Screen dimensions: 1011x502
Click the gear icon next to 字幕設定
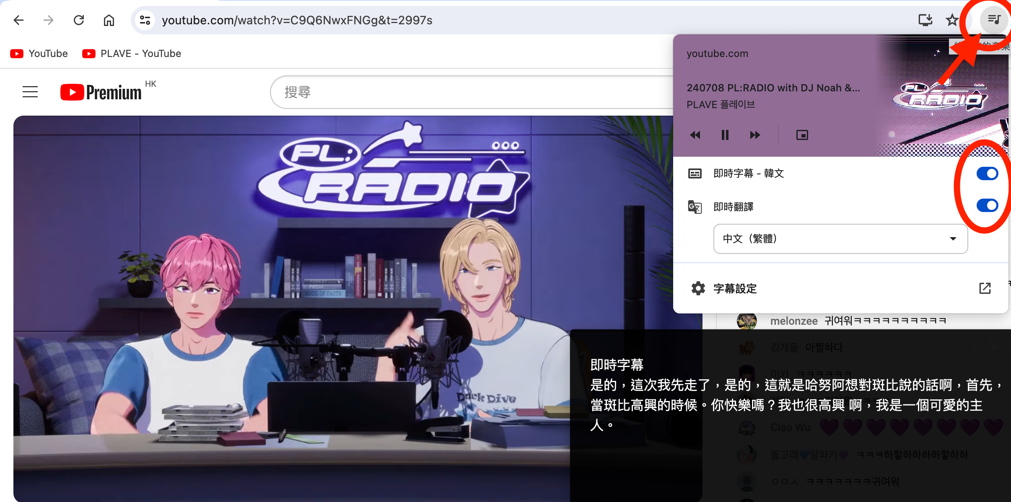pyautogui.click(x=698, y=288)
